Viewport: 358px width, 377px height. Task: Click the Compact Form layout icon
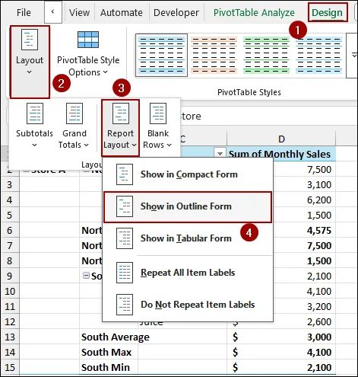coord(125,174)
